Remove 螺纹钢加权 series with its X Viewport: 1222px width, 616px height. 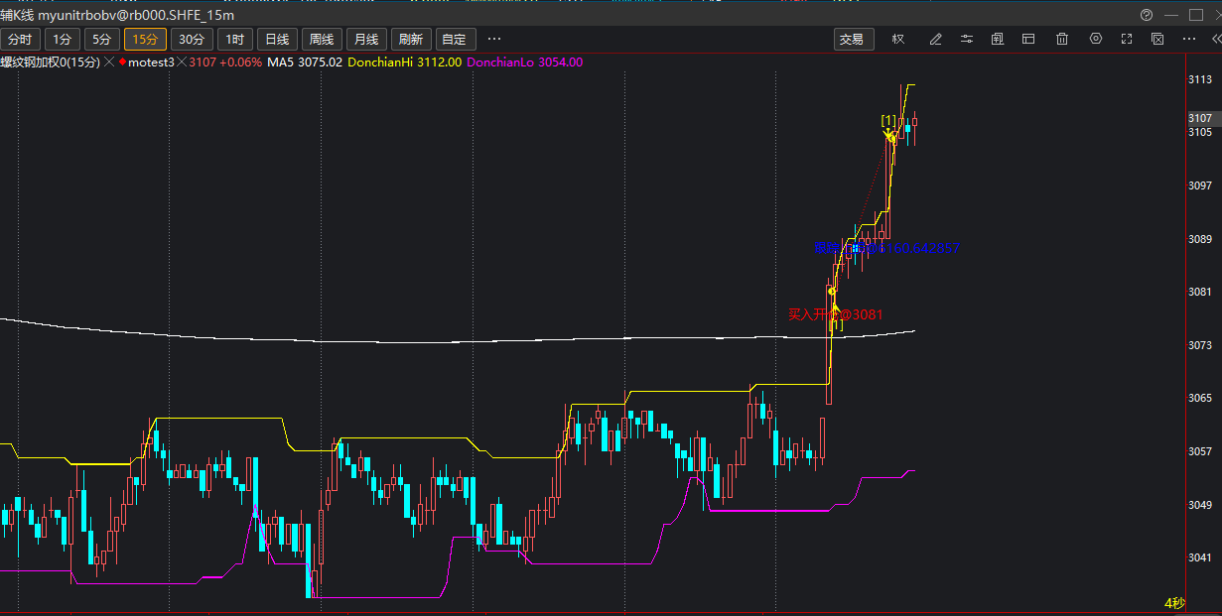pyautogui.click(x=109, y=62)
